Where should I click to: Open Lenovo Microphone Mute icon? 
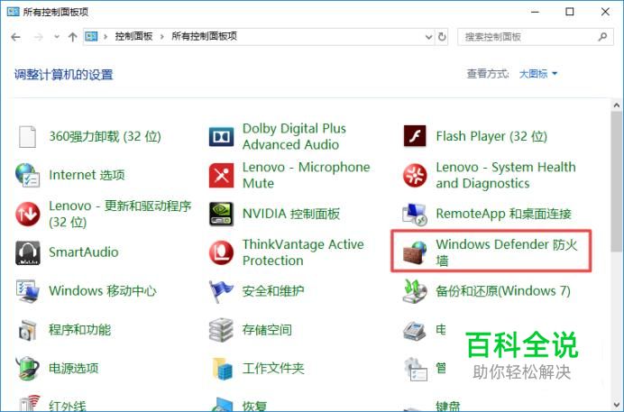point(221,175)
